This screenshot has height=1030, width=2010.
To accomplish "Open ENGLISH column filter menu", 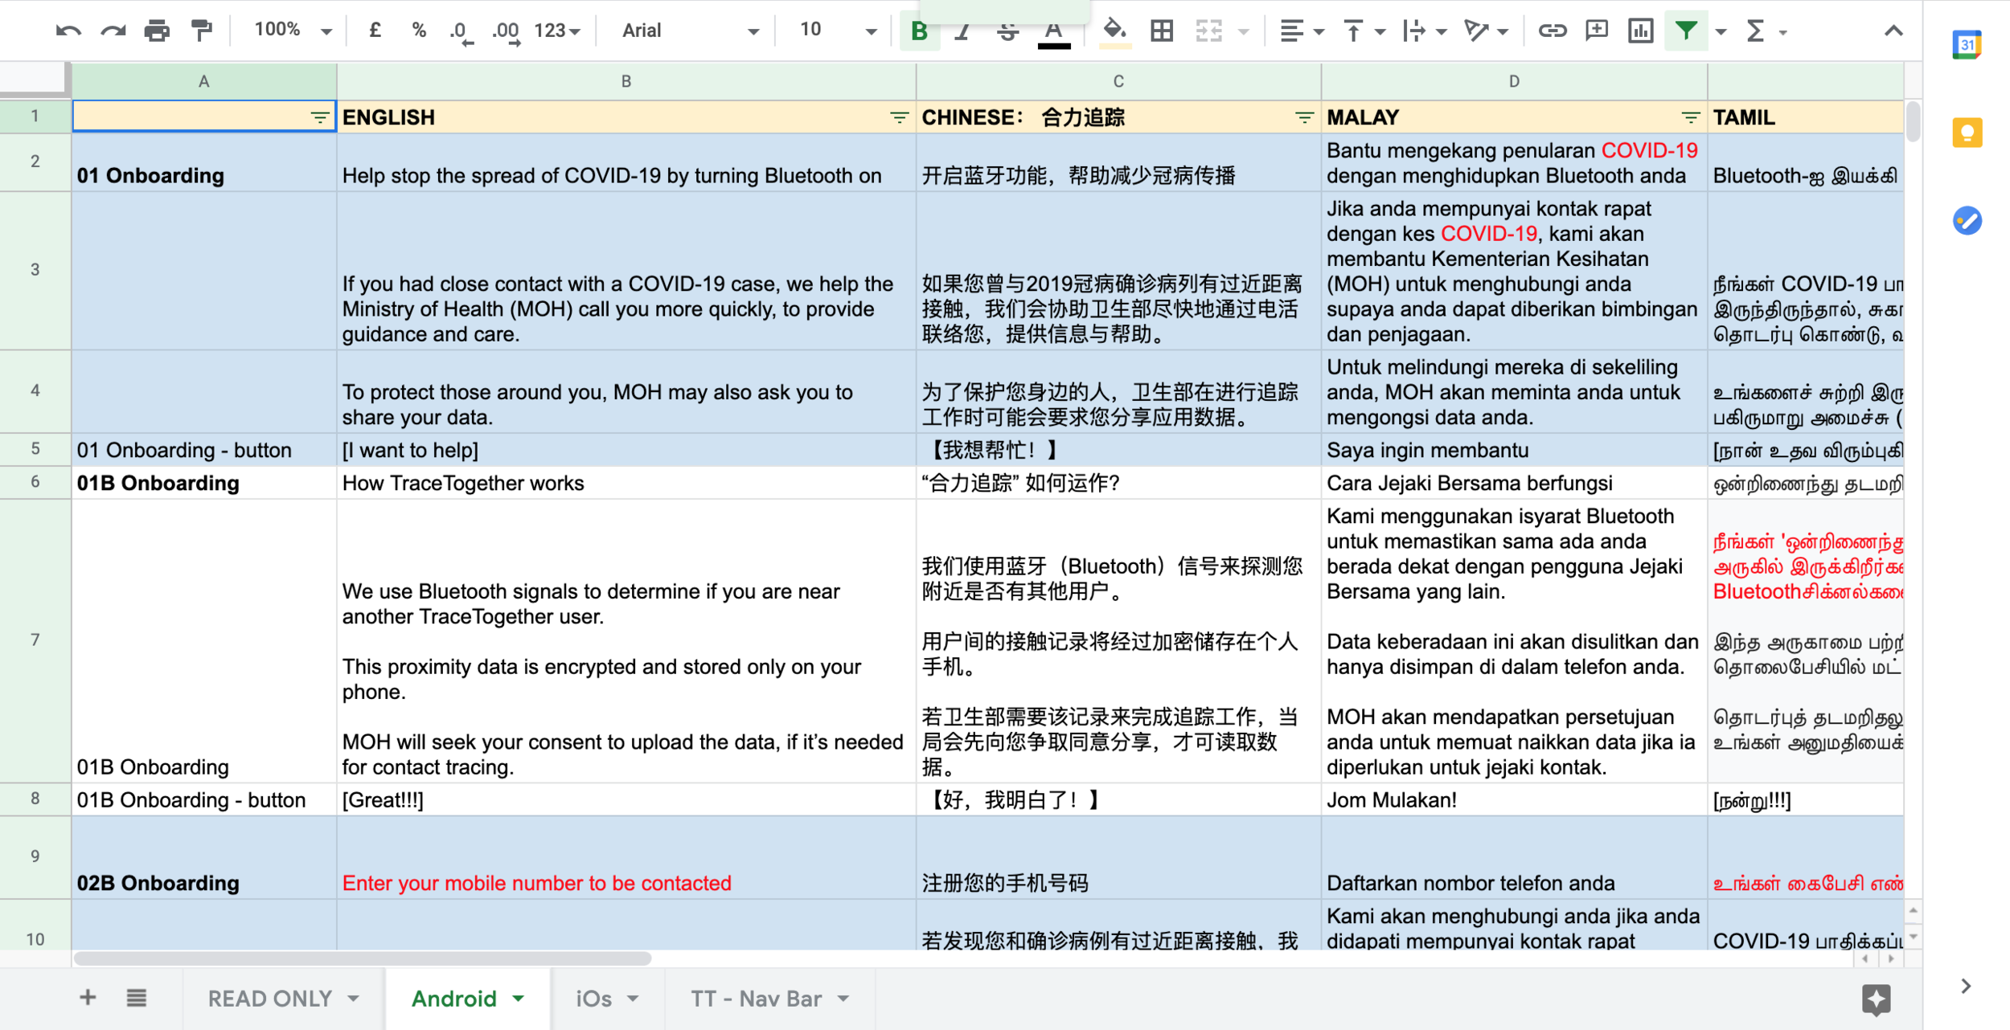I will tap(899, 117).
